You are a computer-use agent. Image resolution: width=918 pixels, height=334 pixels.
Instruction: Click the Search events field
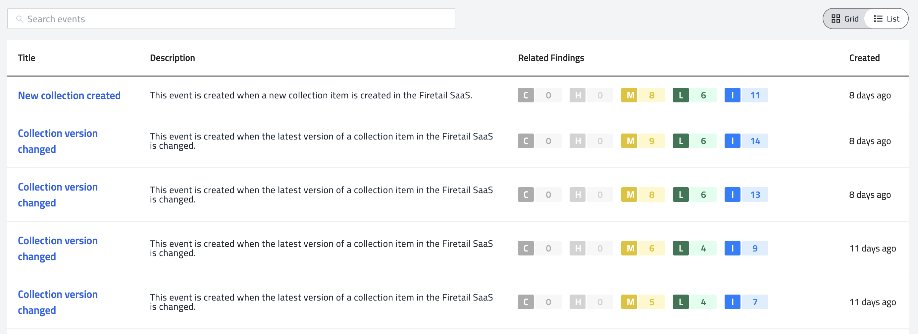pos(231,19)
